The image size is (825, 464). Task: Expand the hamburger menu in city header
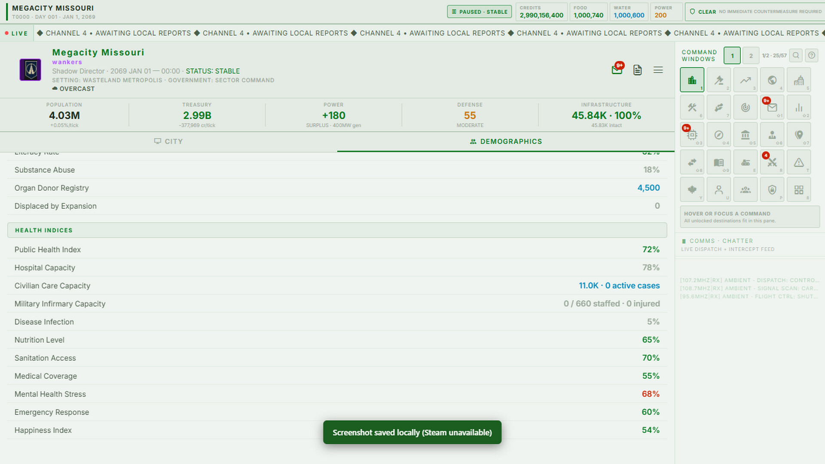(x=658, y=70)
